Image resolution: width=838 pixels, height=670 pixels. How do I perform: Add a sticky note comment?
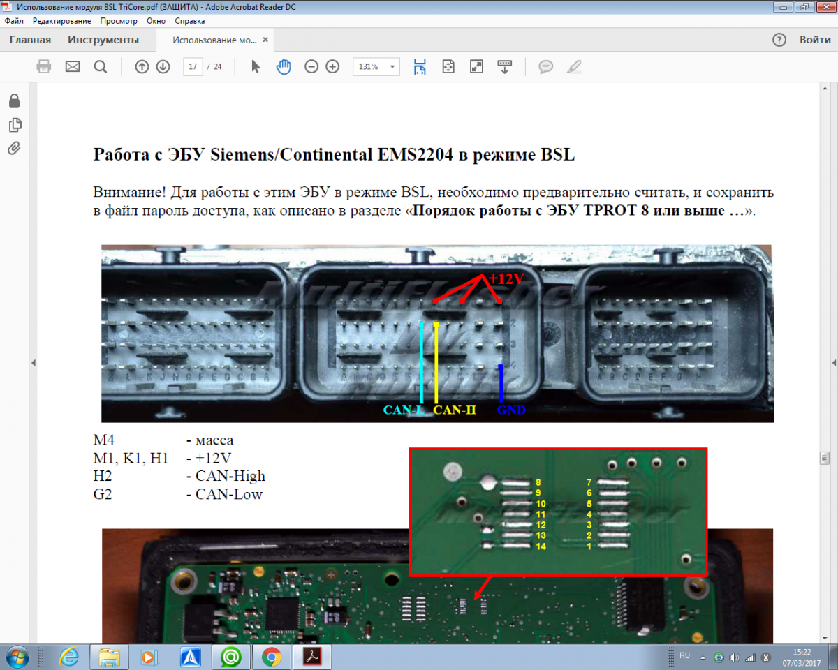tap(546, 66)
